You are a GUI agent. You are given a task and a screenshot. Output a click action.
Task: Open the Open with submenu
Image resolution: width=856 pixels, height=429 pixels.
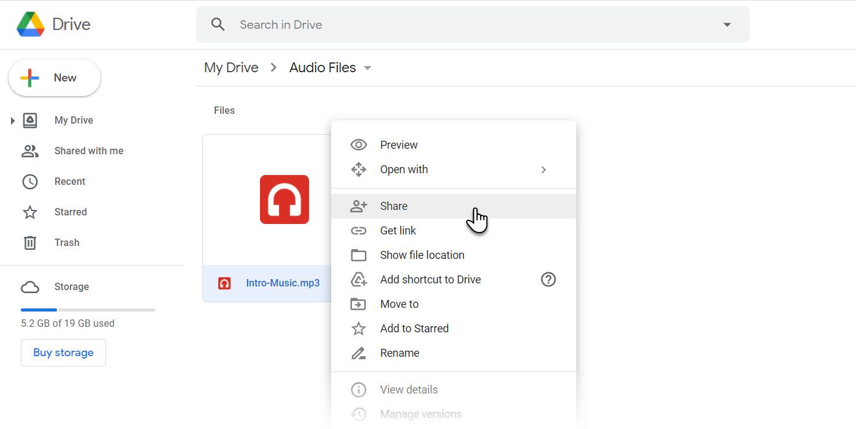point(403,169)
